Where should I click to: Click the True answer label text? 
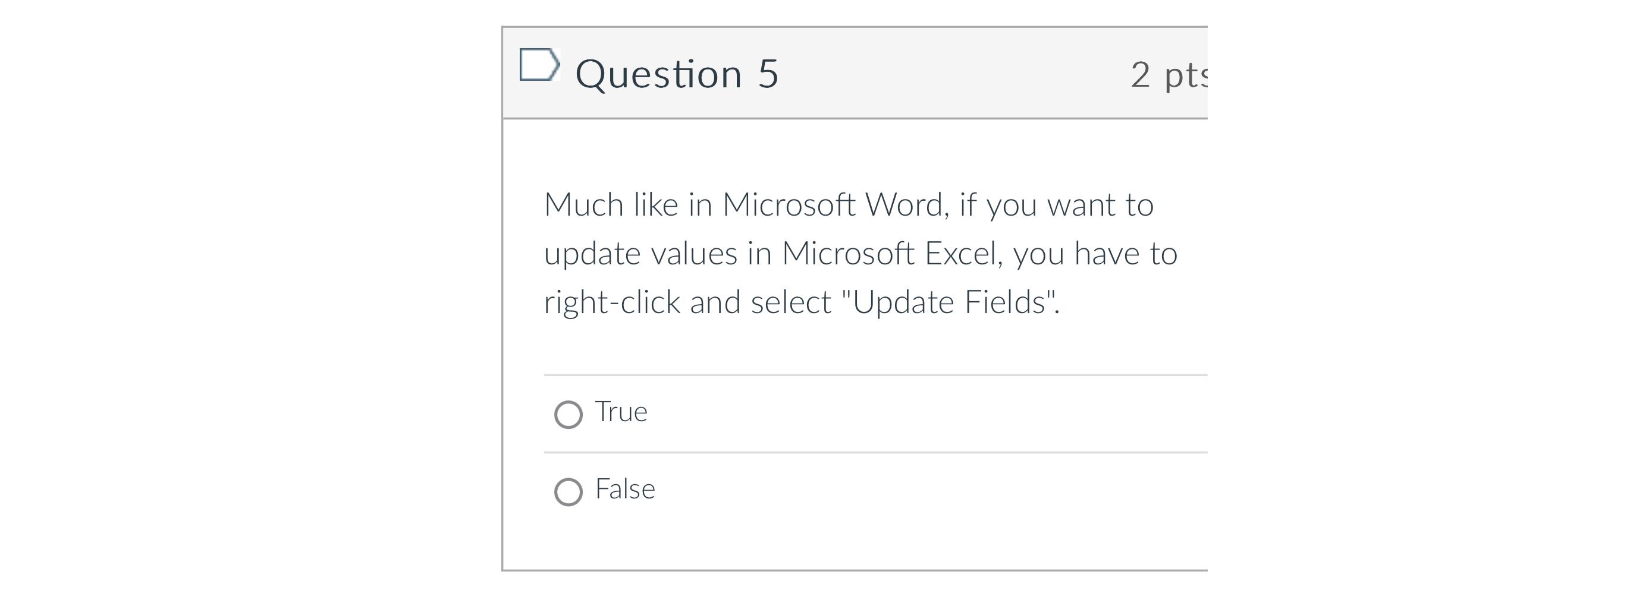point(620,411)
